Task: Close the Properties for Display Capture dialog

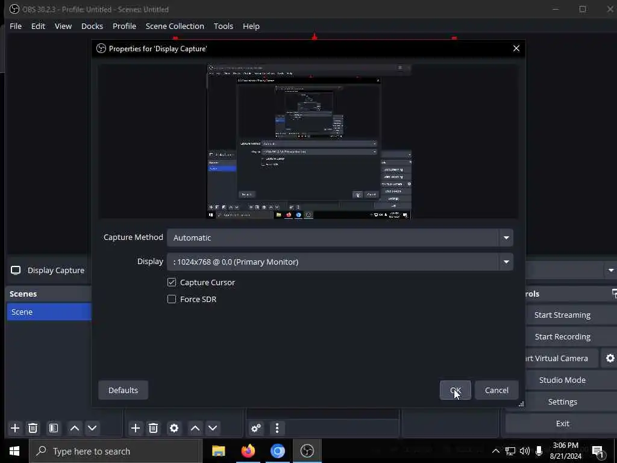Action: (x=516, y=48)
